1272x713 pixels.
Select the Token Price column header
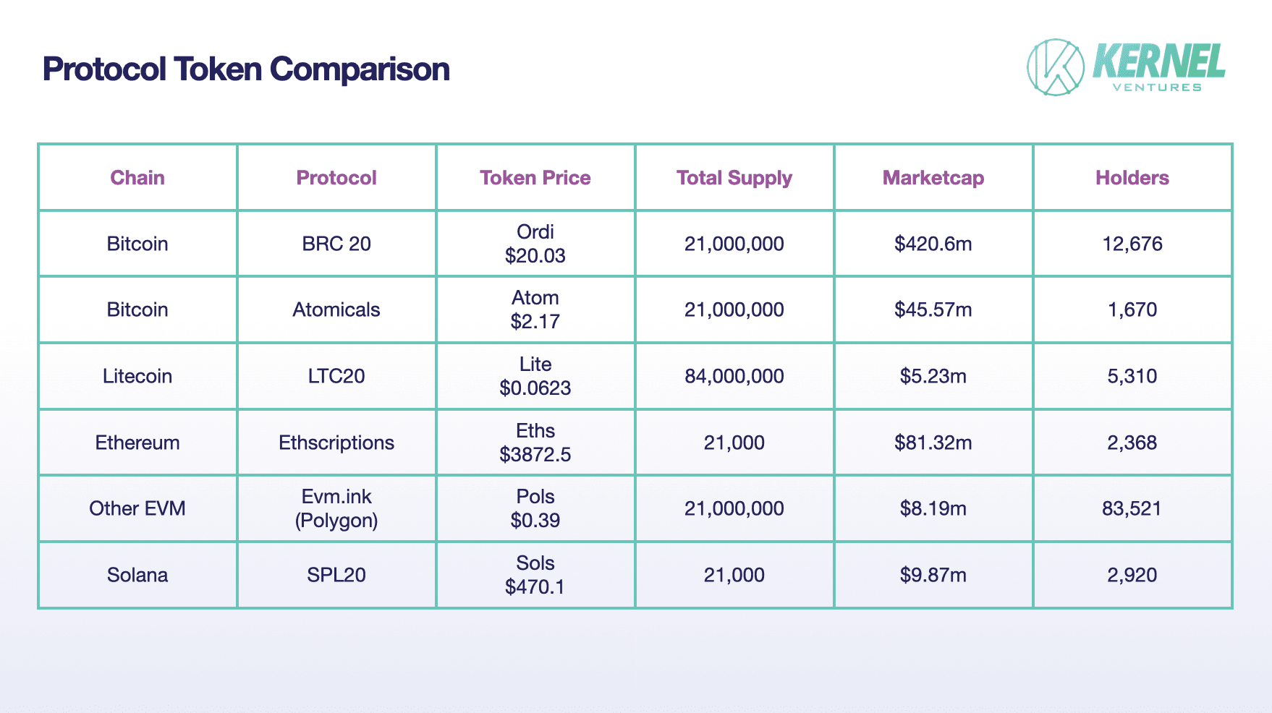pyautogui.click(x=535, y=178)
